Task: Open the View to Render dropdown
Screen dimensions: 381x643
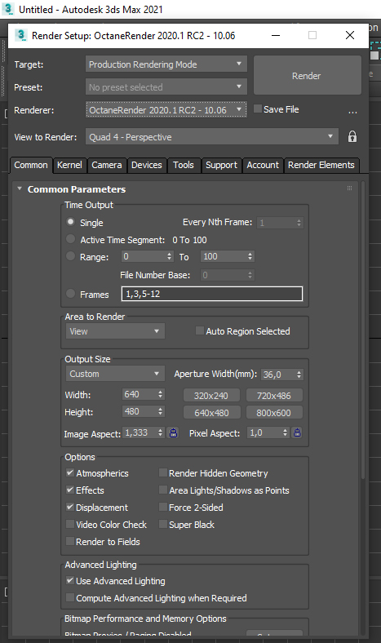Action: (211, 136)
